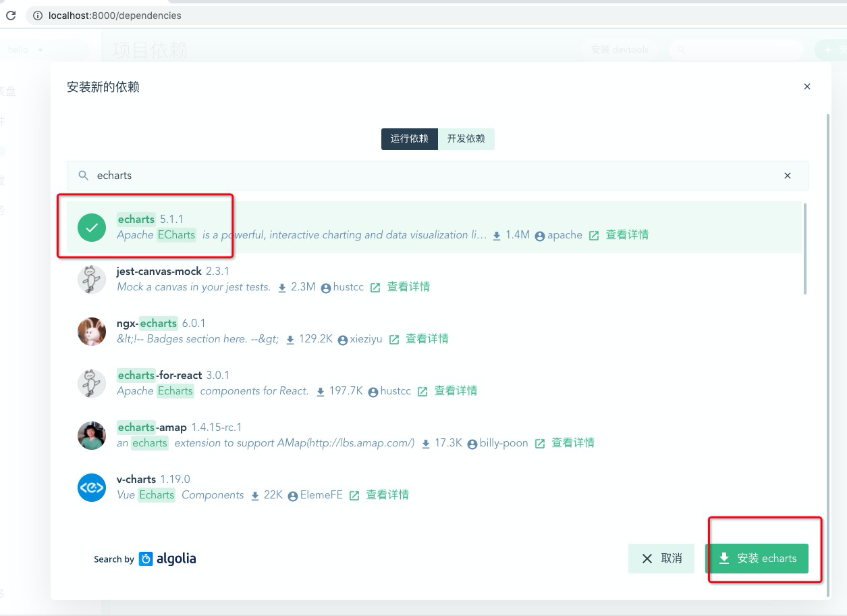Open 查看详情 link for echarts-for-react
Screen dimensions: 847x616
point(456,391)
